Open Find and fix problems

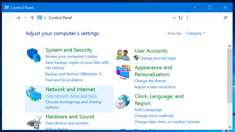click(64, 80)
